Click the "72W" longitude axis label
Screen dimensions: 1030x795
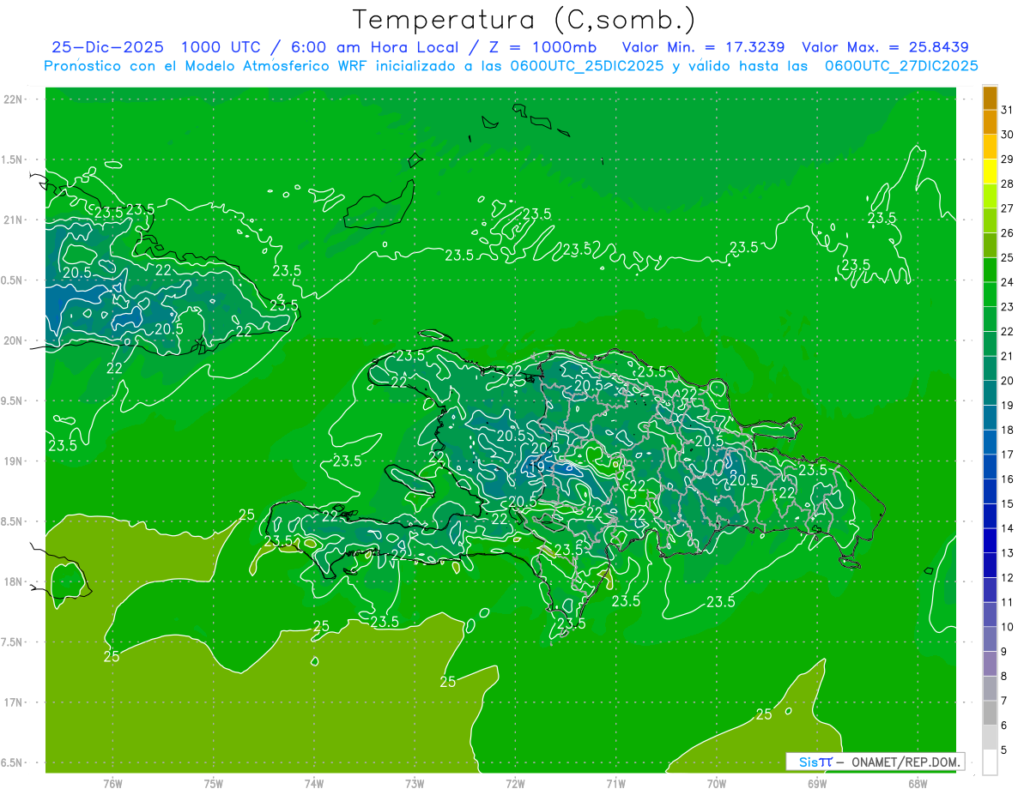pyautogui.click(x=515, y=783)
